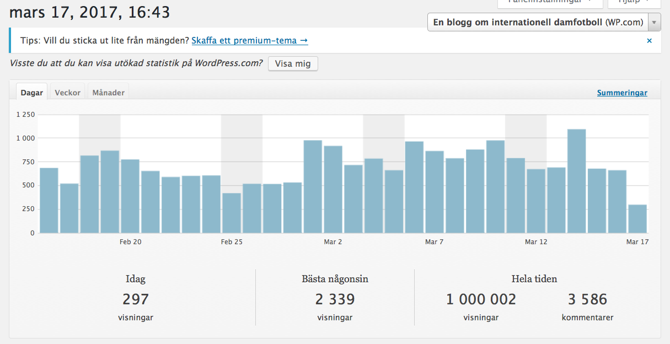670x344 pixels.
Task: Open the Summeringar link
Action: pyautogui.click(x=622, y=93)
